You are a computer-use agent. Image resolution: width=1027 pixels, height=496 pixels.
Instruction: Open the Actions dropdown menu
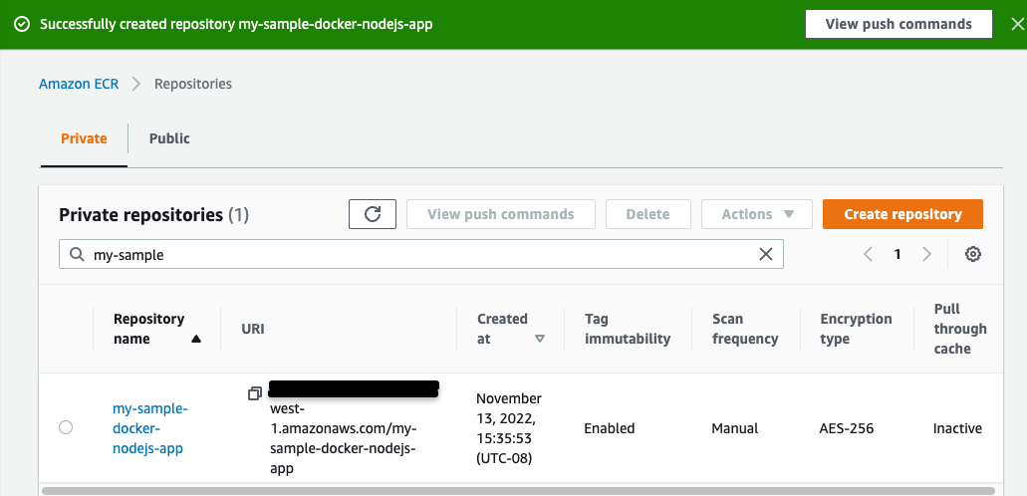point(757,214)
